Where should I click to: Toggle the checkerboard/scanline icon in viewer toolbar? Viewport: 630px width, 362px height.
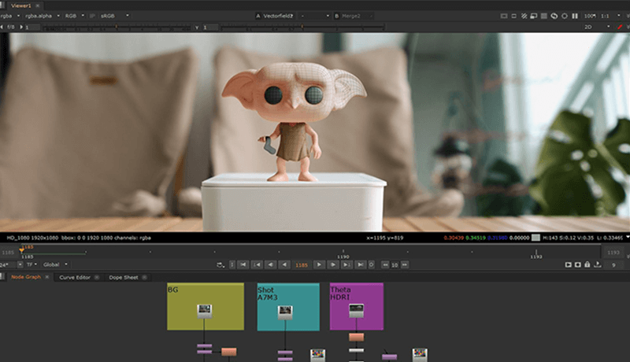coord(544,16)
